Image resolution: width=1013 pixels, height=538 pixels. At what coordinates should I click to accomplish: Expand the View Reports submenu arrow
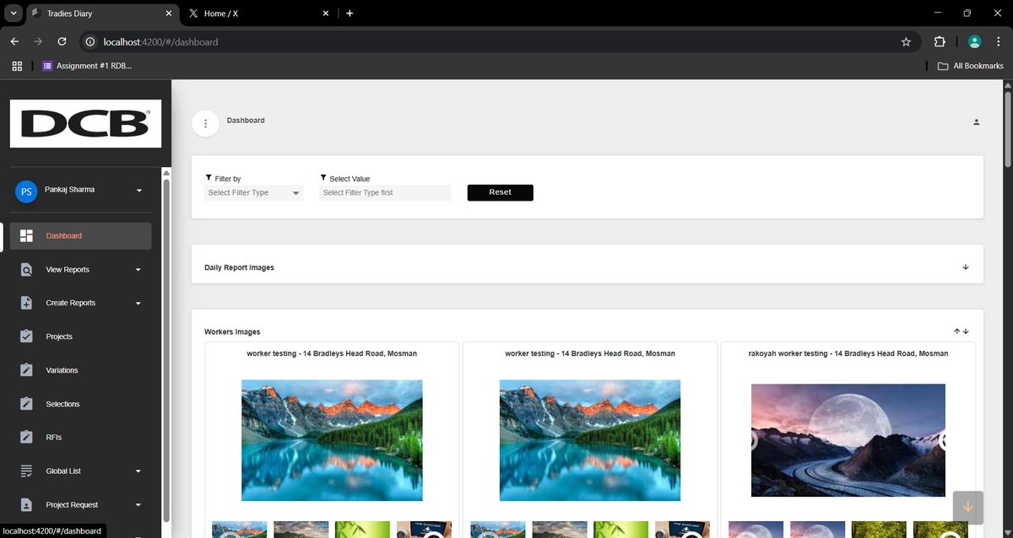[x=138, y=270]
